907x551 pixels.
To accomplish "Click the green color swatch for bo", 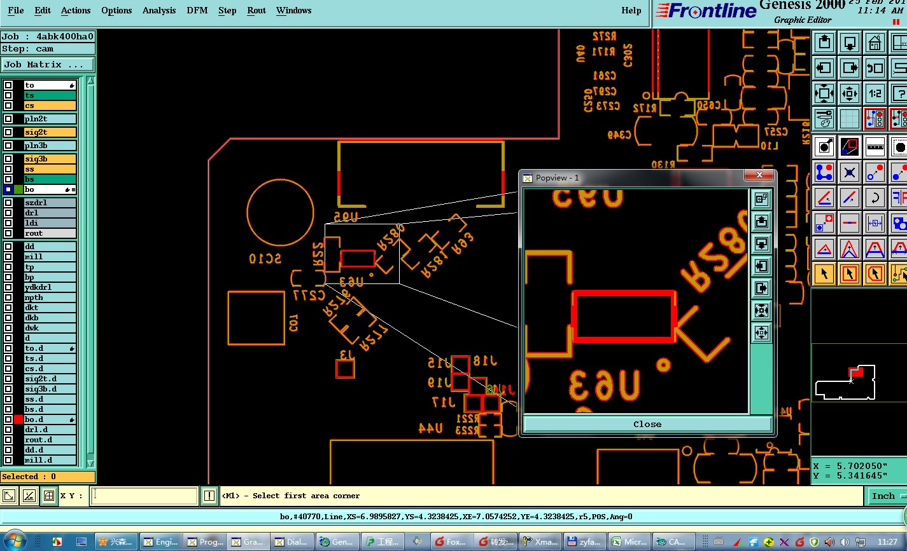I will coord(18,189).
